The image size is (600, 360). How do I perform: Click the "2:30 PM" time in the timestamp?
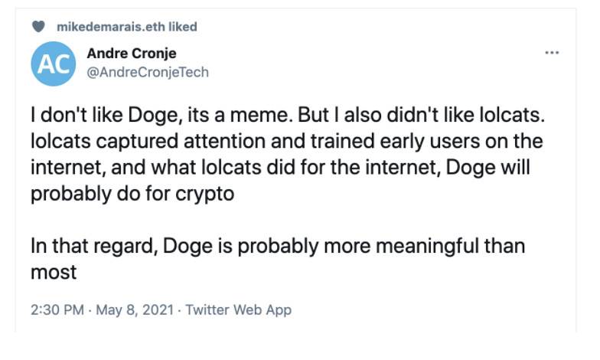pyautogui.click(x=55, y=310)
